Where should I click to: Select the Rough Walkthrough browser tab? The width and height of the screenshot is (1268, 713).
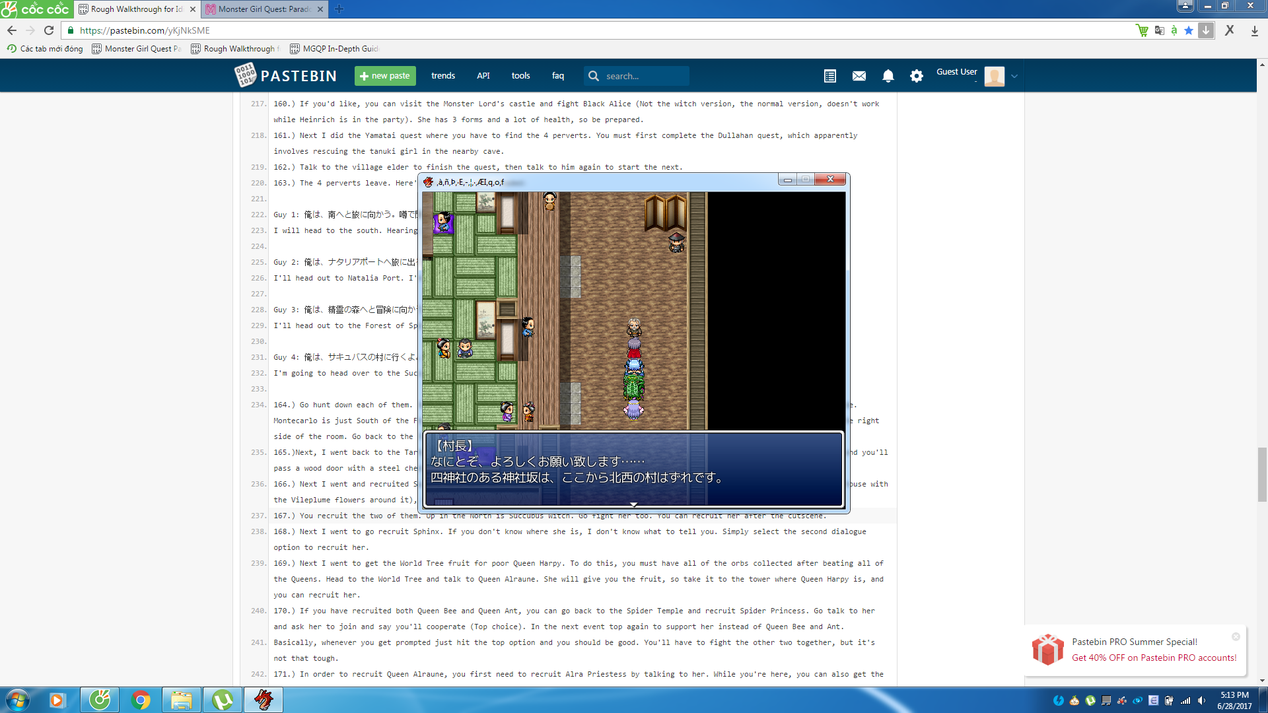tap(137, 9)
